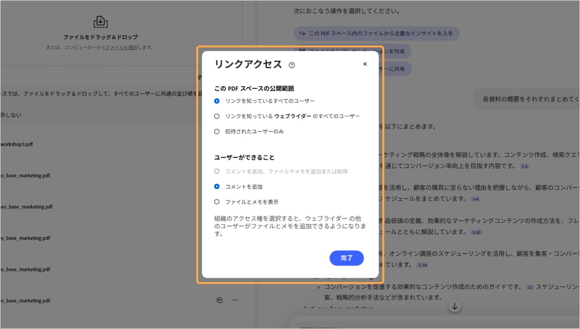
Task: Open more options menu on bottom file row
Action: pos(235,300)
